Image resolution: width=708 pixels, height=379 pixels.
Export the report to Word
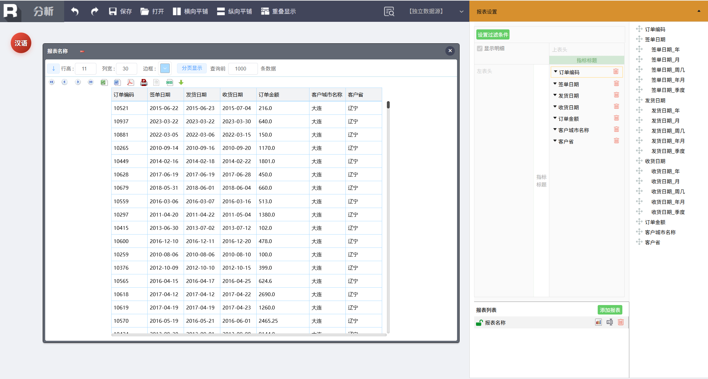(x=117, y=83)
